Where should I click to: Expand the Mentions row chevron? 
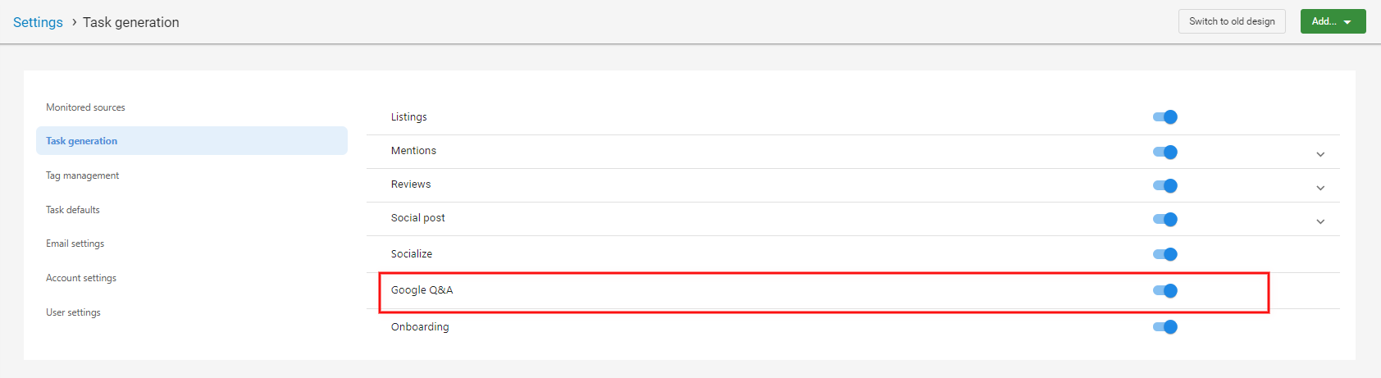coord(1320,154)
